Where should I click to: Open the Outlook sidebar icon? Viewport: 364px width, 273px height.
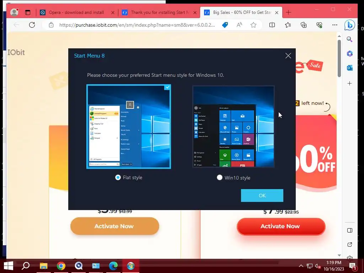350,68
